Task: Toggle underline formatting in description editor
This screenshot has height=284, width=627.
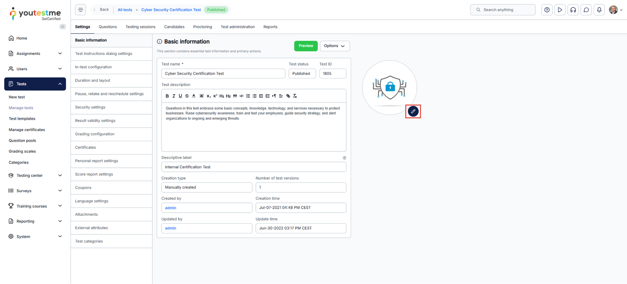Action: pyautogui.click(x=180, y=96)
